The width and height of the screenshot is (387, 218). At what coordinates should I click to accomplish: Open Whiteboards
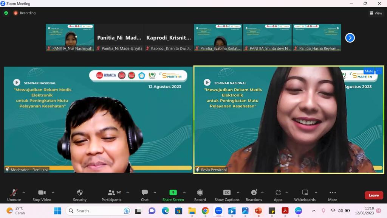[x=305, y=195]
